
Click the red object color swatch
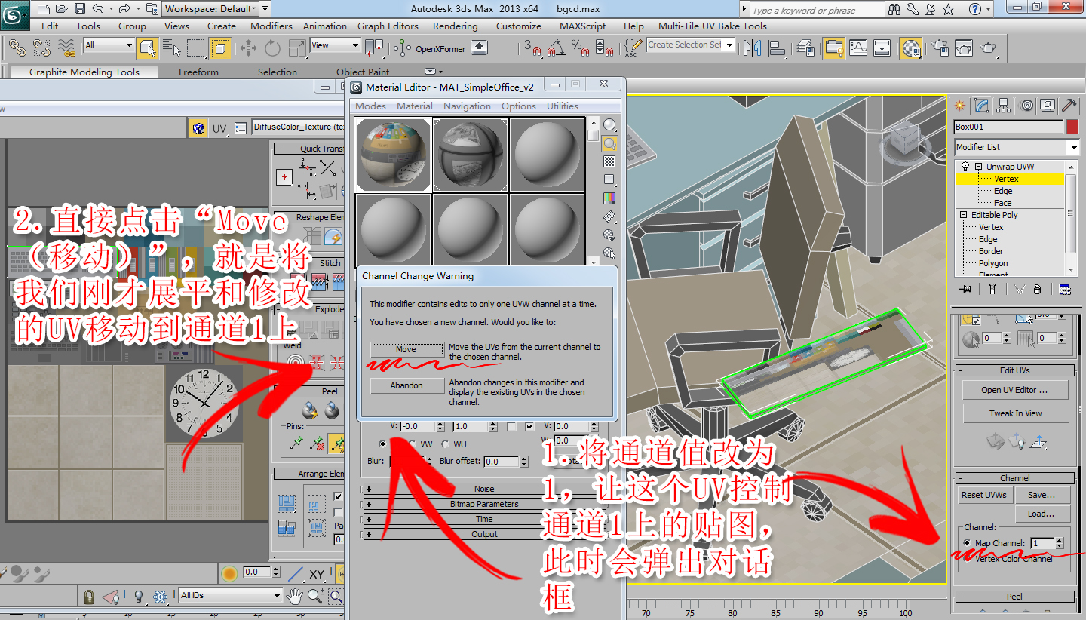pos(1072,127)
